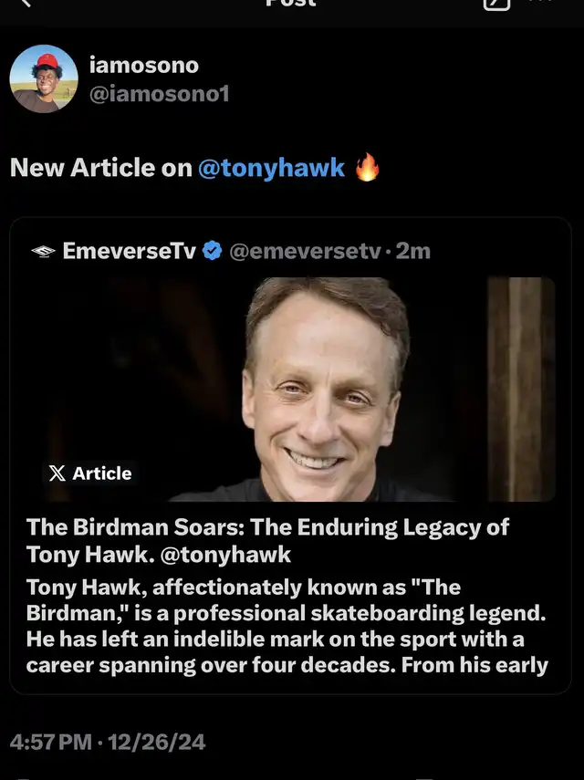Open the more options ellipsis at top right
Screen dimensions: 584x780
click(541, 3)
